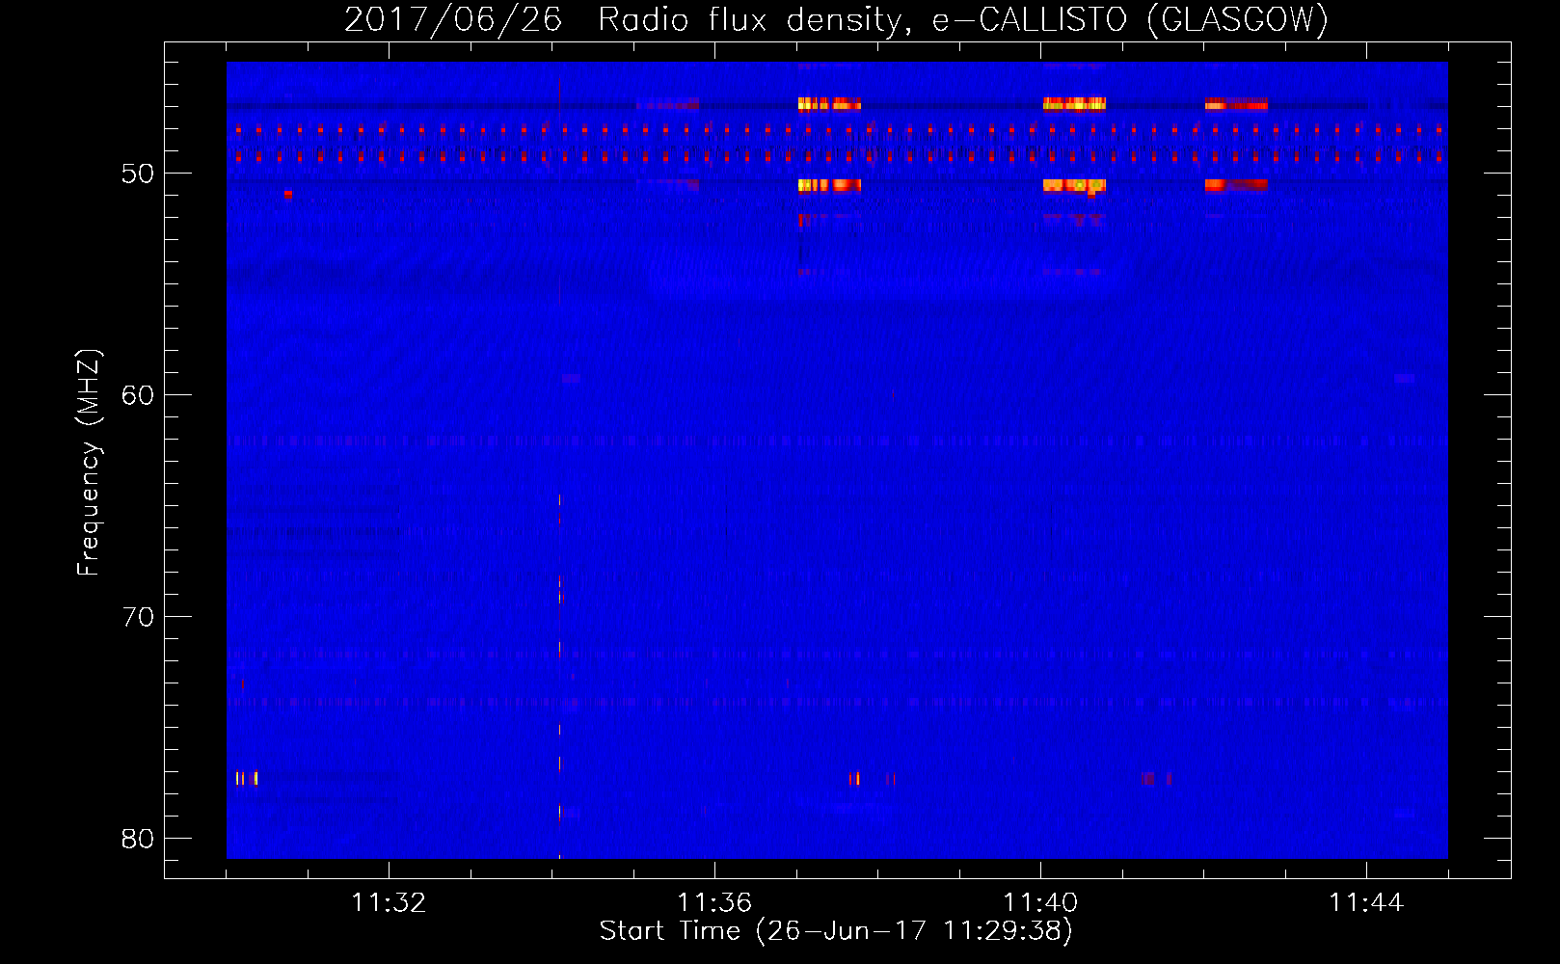Image resolution: width=1560 pixels, height=964 pixels.
Task: Click the 11:44 time tick label
Action: click(1366, 902)
